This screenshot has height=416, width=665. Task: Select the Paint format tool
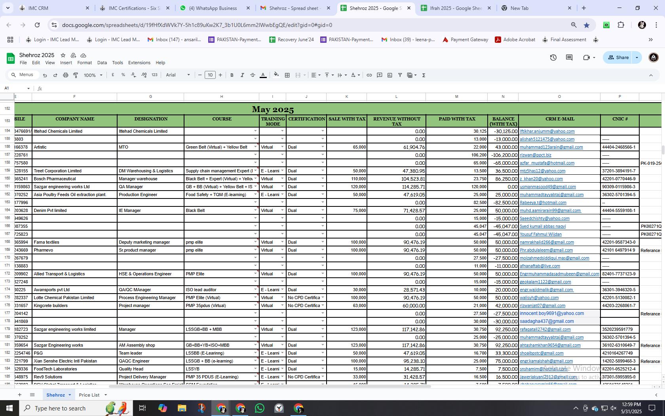point(76,75)
